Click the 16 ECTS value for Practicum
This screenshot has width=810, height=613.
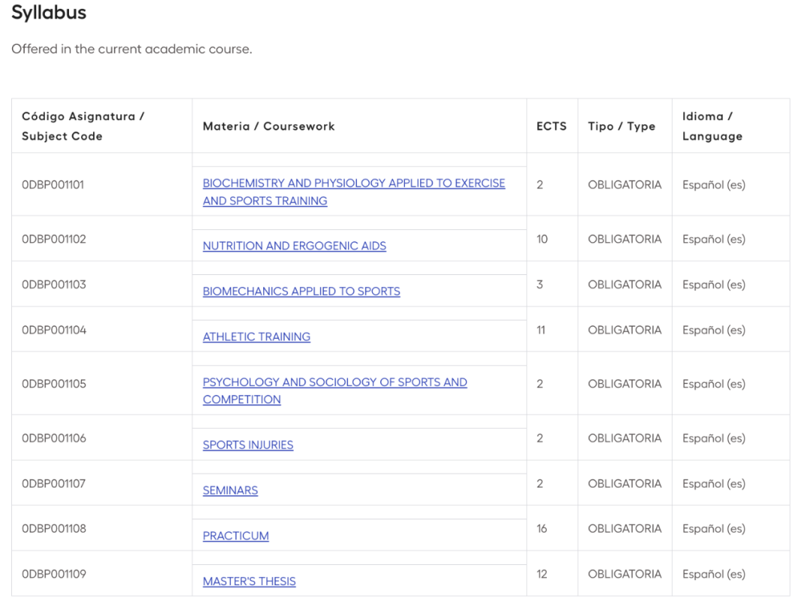click(541, 529)
